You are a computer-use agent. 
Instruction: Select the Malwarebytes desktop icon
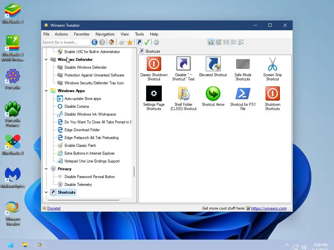[x=13, y=177]
